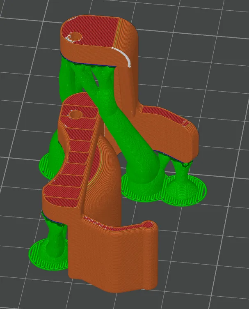Screen dimensions: 249x309
Task: Click the circular hole on the middle segmented surface
Action: click(x=75, y=114)
